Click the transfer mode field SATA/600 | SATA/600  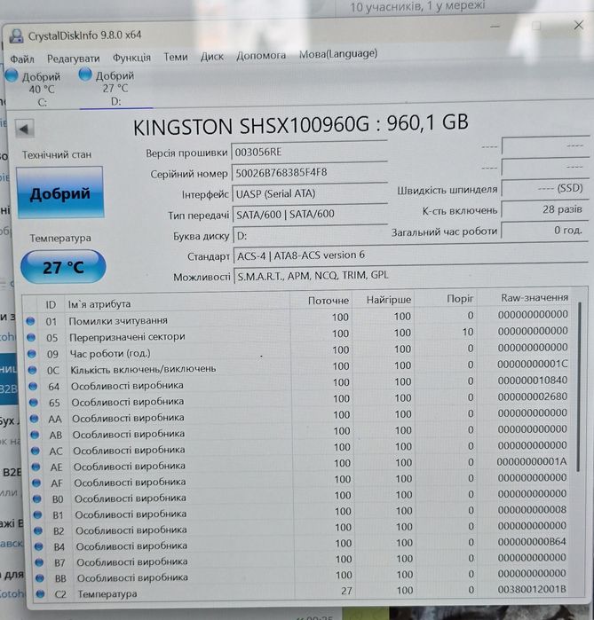pyautogui.click(x=310, y=215)
